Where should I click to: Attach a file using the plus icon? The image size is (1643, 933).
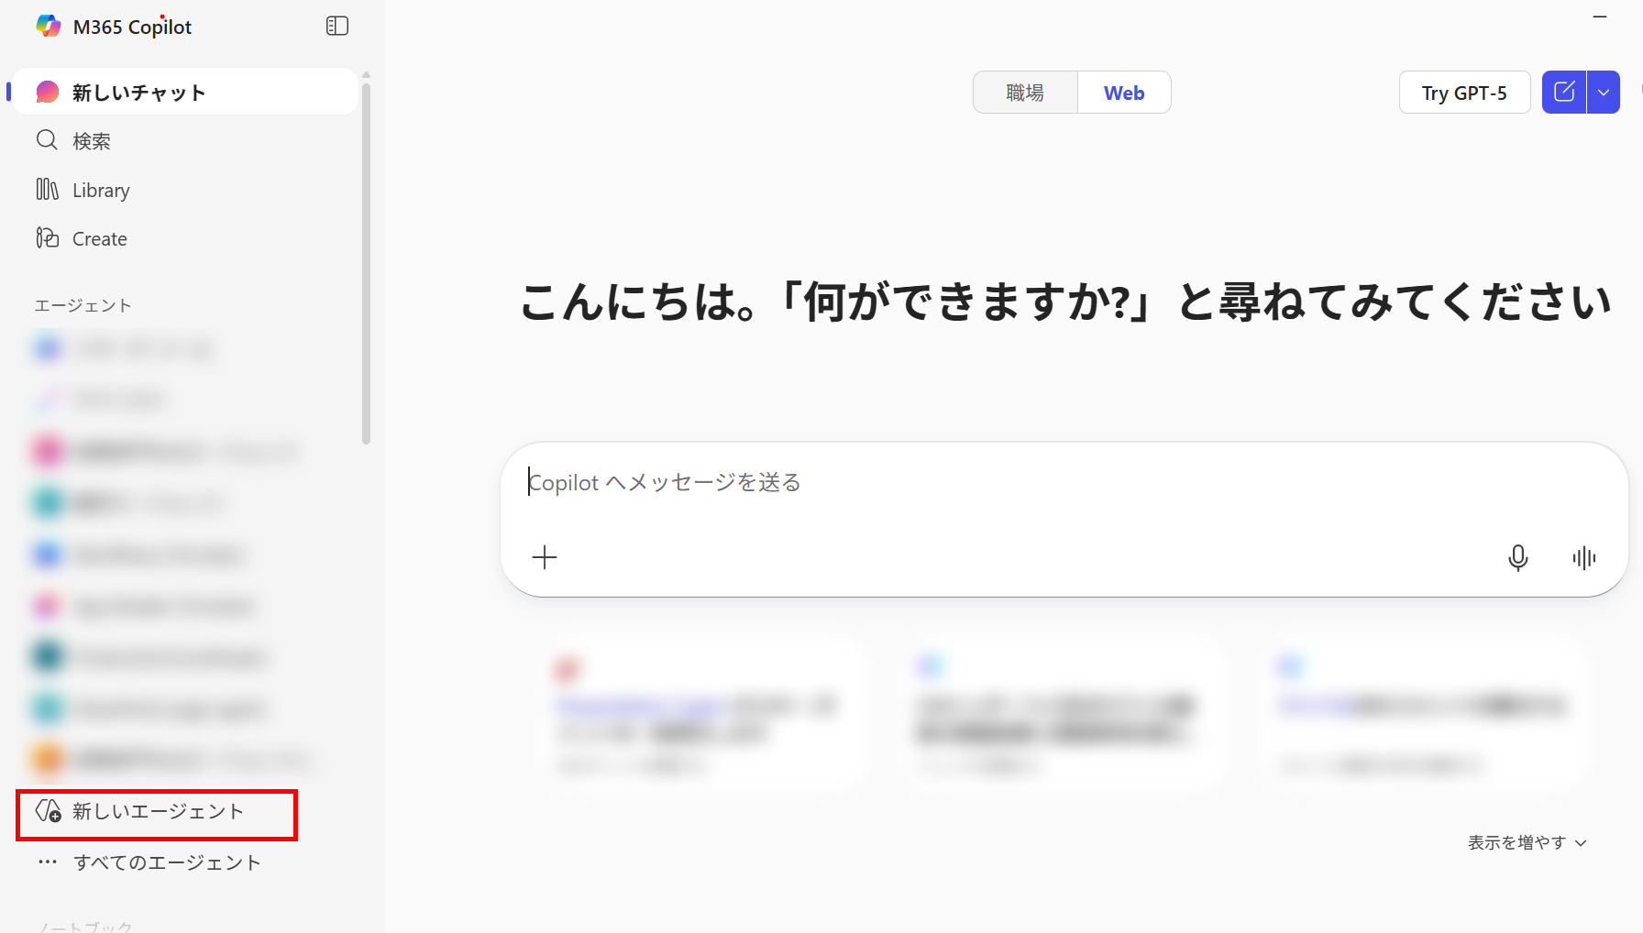click(x=545, y=557)
